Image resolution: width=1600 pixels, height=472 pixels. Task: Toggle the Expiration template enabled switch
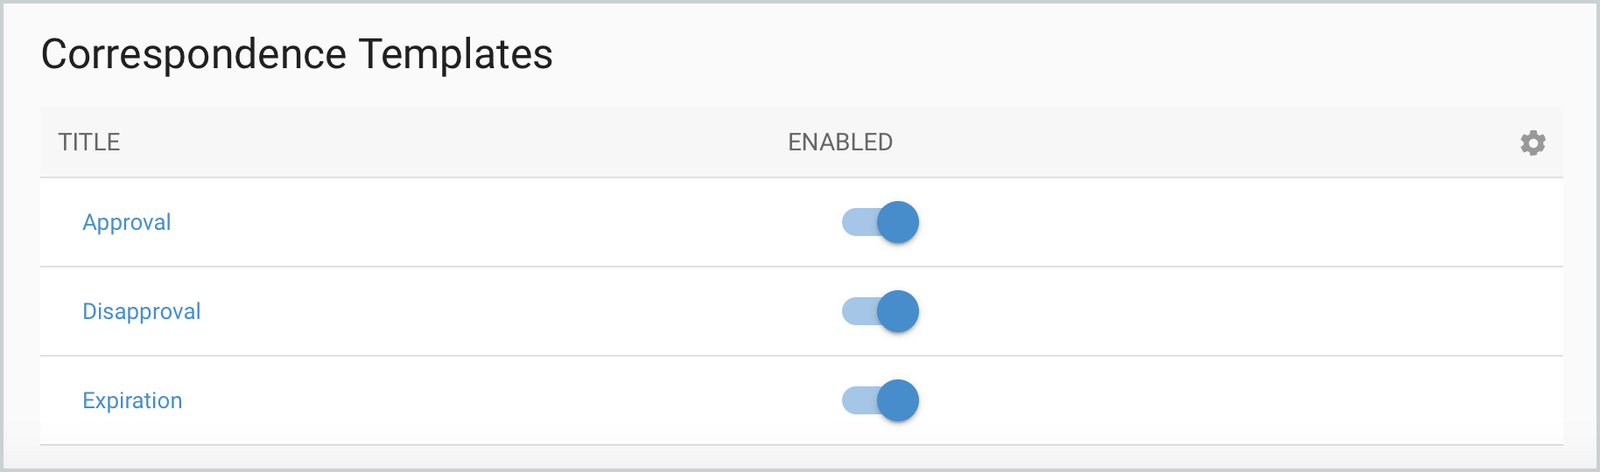[x=881, y=400]
